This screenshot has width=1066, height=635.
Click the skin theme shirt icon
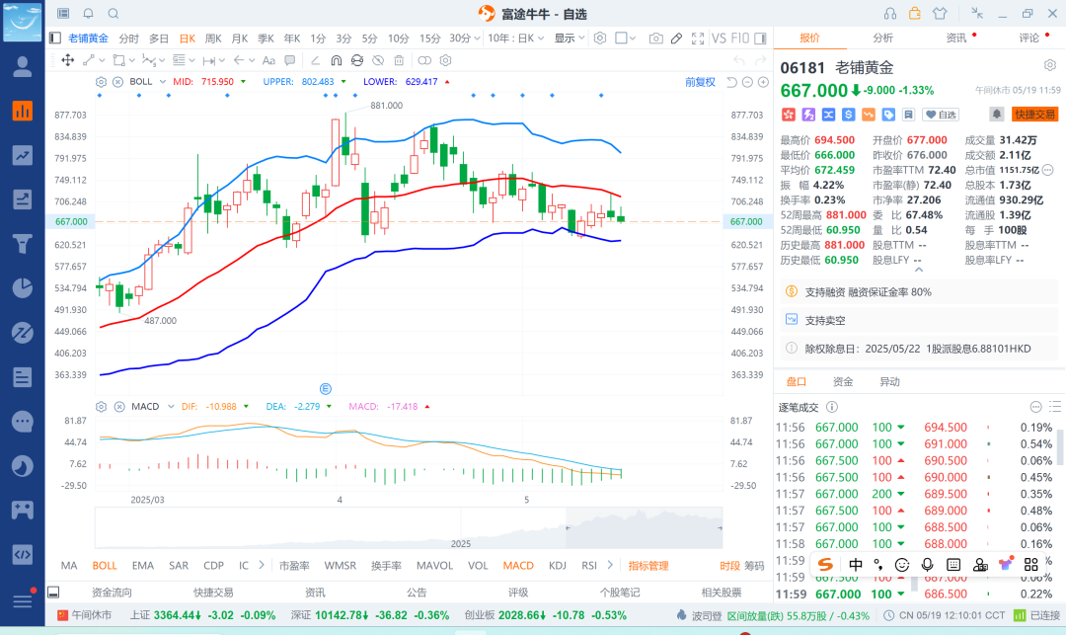click(939, 14)
